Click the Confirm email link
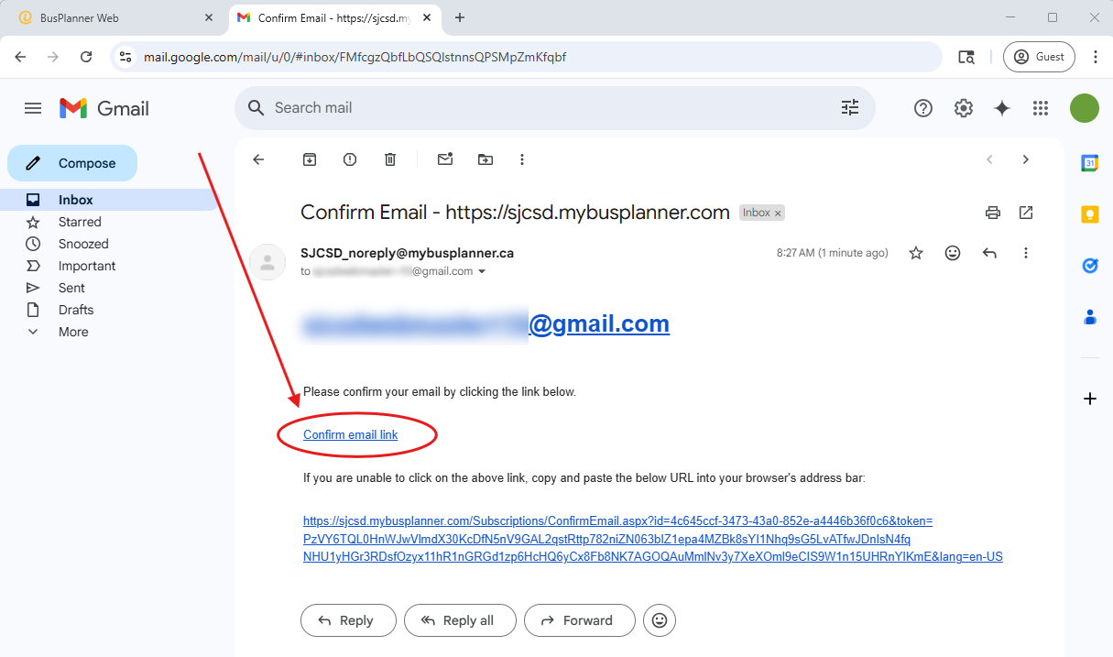Image resolution: width=1113 pixels, height=657 pixels. click(x=351, y=434)
